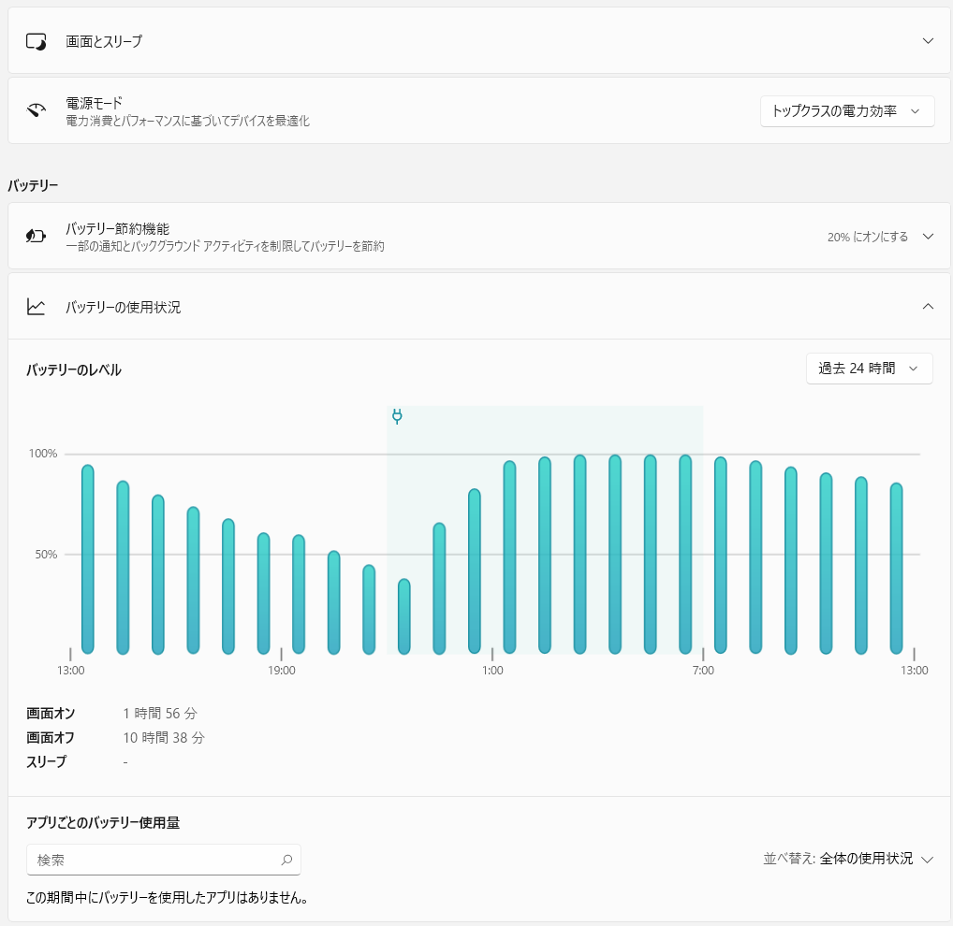The height and width of the screenshot is (926, 953).
Task: Click the バッテリーの使用状況 line chart icon
Action: pyautogui.click(x=36, y=307)
